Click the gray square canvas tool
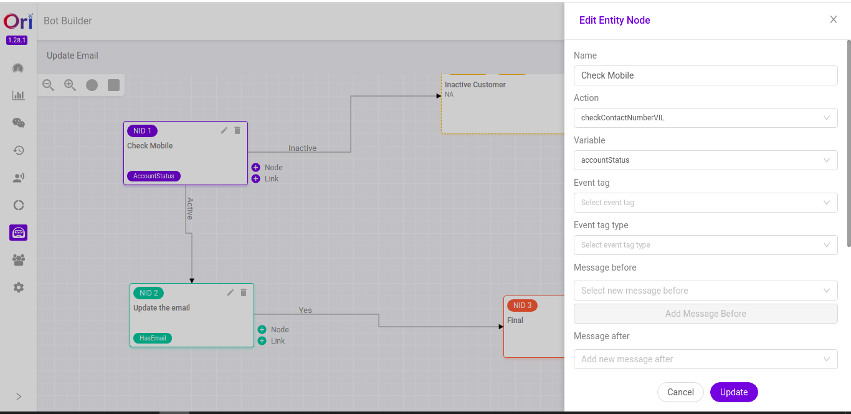 click(113, 85)
